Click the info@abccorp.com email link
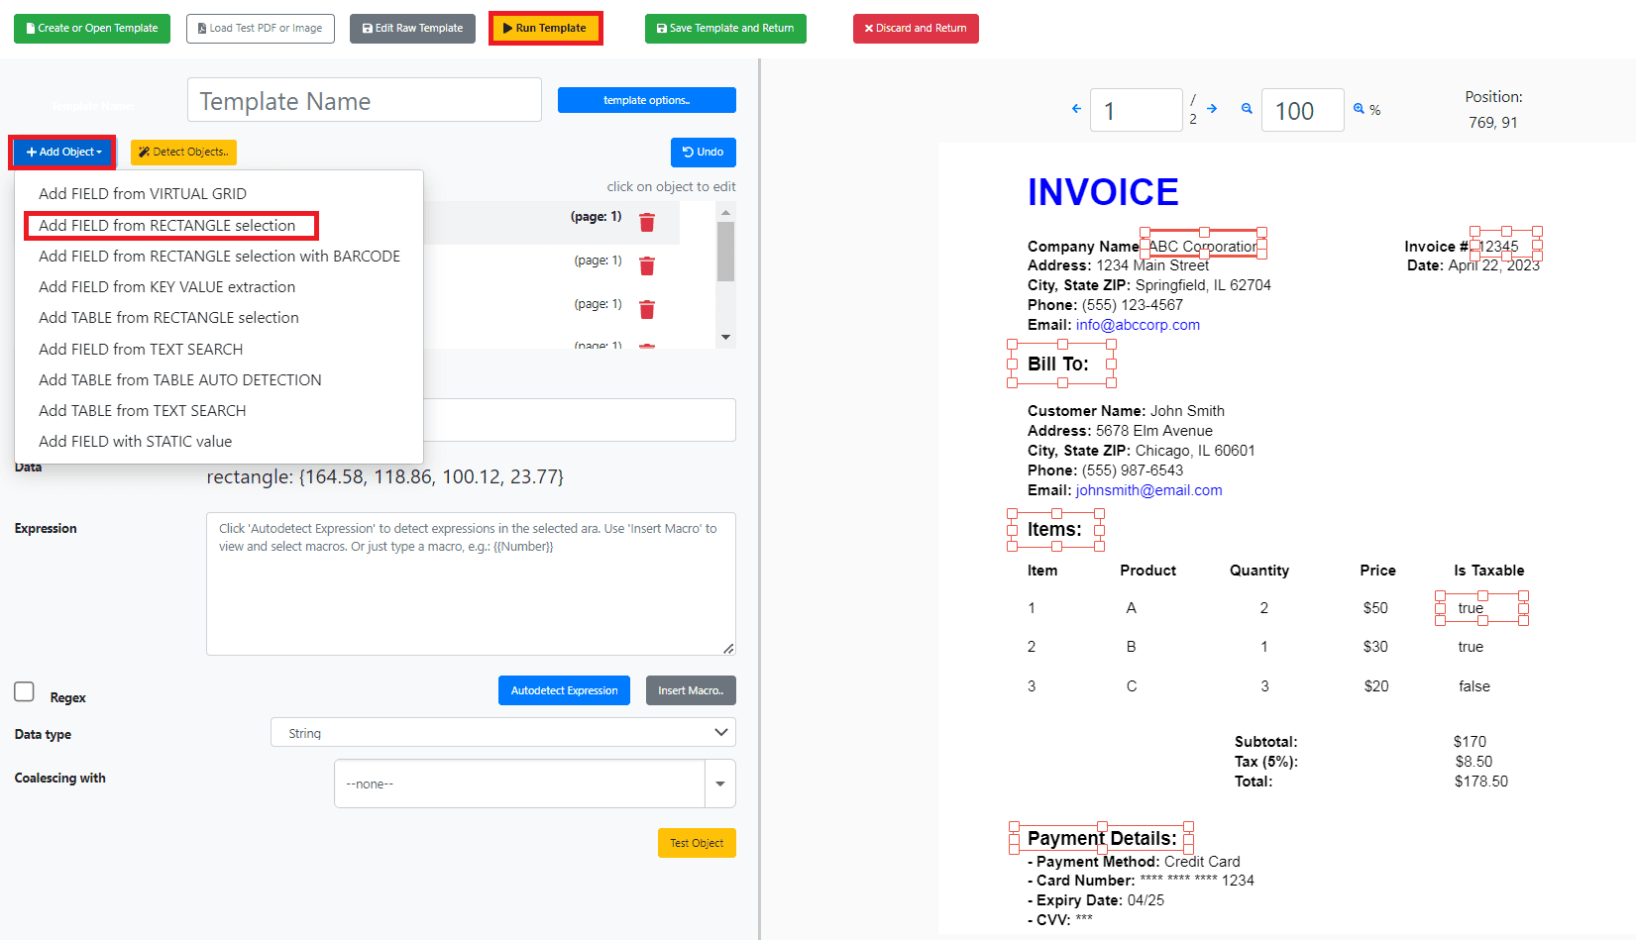 point(1138,325)
